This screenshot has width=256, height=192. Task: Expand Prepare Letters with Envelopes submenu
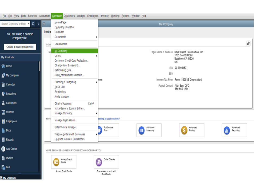pos(96,134)
